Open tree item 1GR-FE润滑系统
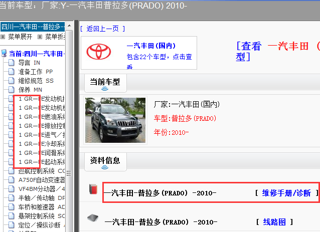 point(42,153)
